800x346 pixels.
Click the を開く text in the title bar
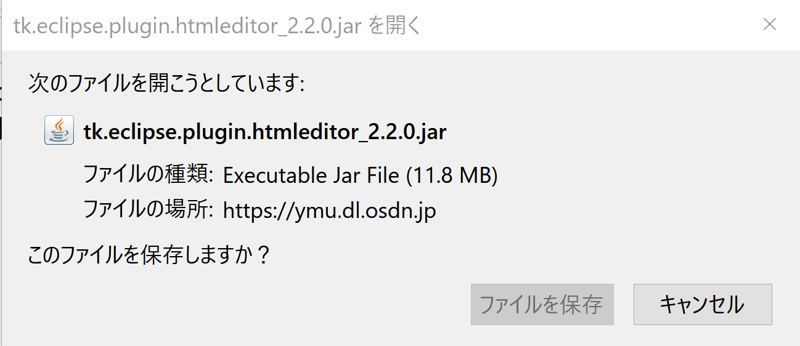394,26
